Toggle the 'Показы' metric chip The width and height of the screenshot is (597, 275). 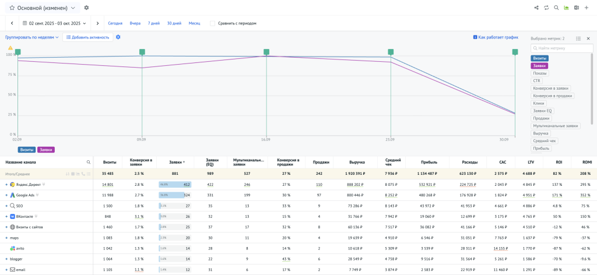coord(540,73)
